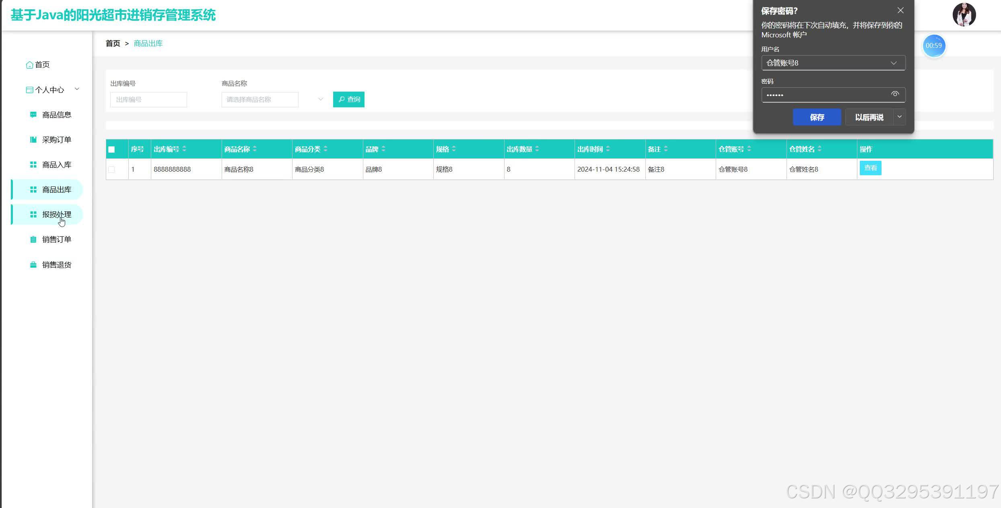Viewport: 1001px width, 508px height.
Task: Sort by 规格 column arrows
Action: coord(454,149)
